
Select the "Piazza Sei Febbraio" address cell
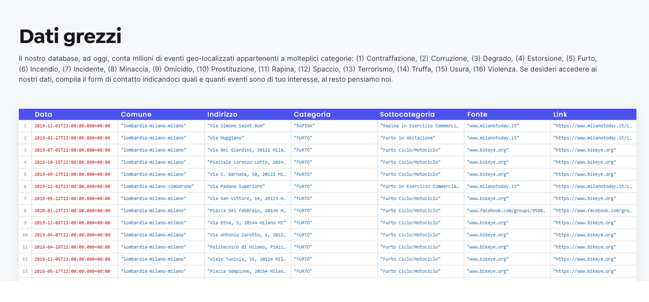[248, 211]
